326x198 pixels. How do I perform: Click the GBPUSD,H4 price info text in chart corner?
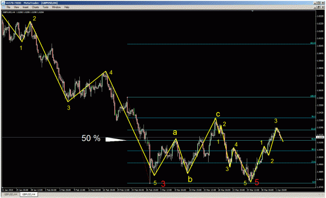(23, 13)
